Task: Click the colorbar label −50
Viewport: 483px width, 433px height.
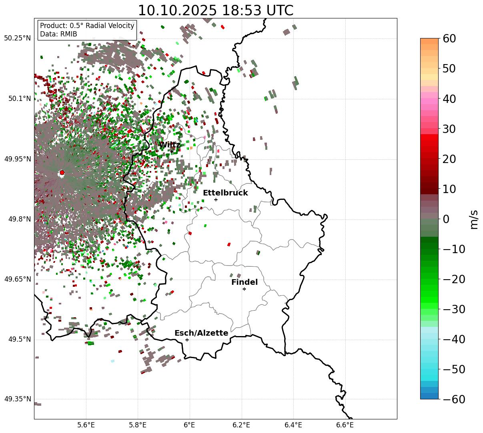Action: click(x=454, y=369)
